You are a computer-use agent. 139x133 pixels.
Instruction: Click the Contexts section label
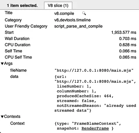(x=12, y=116)
